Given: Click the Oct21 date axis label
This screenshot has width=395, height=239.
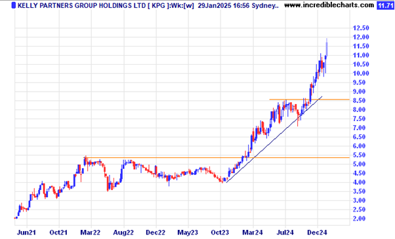Looking at the screenshot, I should (58, 232).
